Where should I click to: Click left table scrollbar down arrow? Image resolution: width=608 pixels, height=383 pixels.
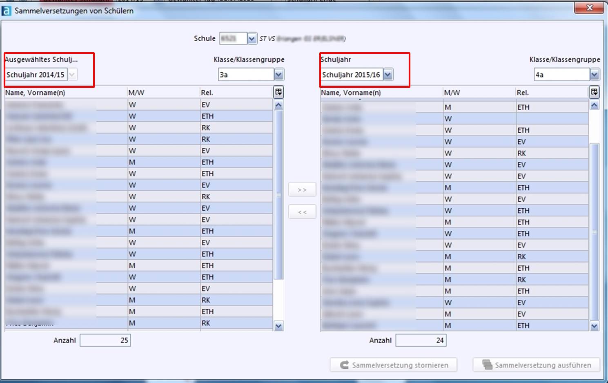pyautogui.click(x=278, y=326)
